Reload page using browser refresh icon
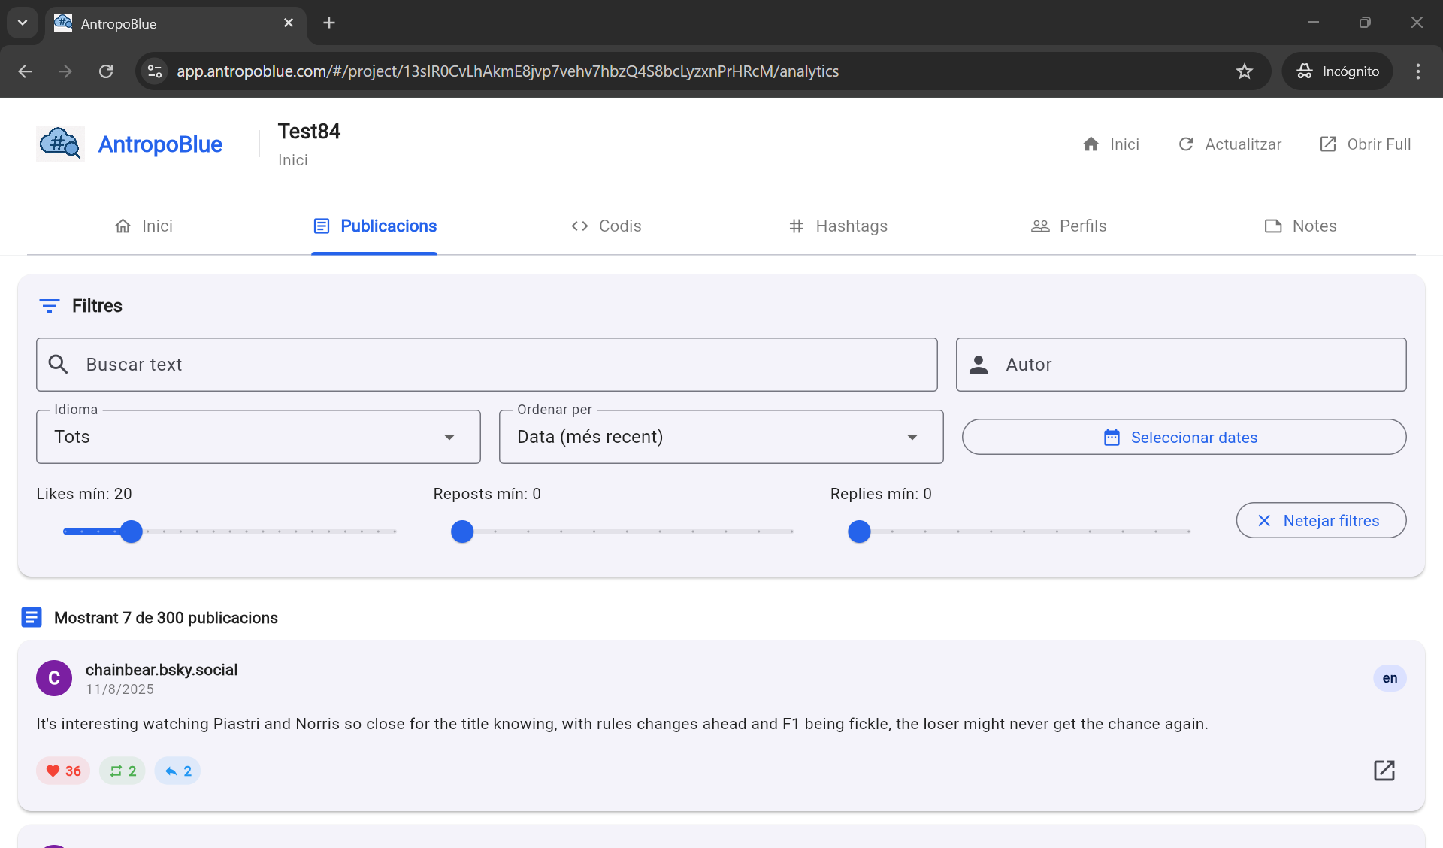1443x848 pixels. point(106,71)
